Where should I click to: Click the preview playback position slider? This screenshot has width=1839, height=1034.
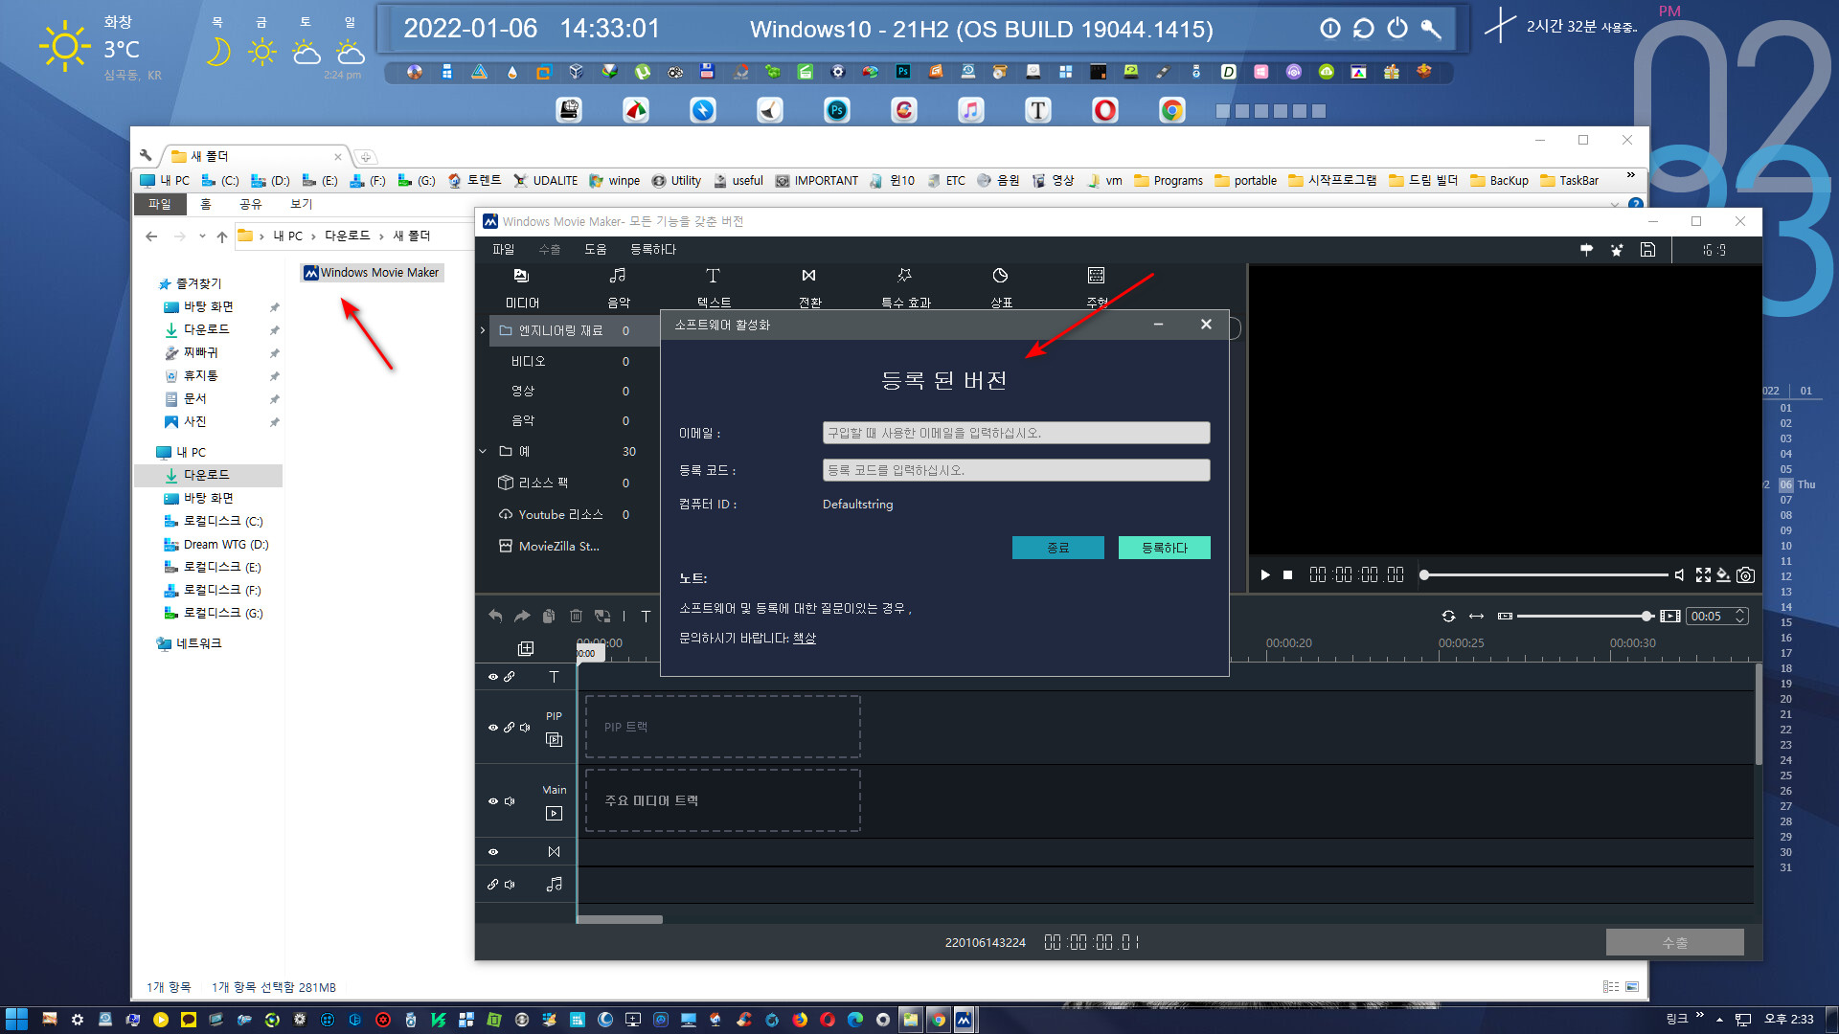pyautogui.click(x=1544, y=574)
